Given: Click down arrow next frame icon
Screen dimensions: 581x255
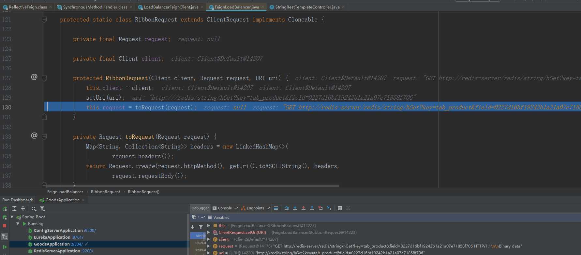Looking at the screenshot, I should pos(193,227).
